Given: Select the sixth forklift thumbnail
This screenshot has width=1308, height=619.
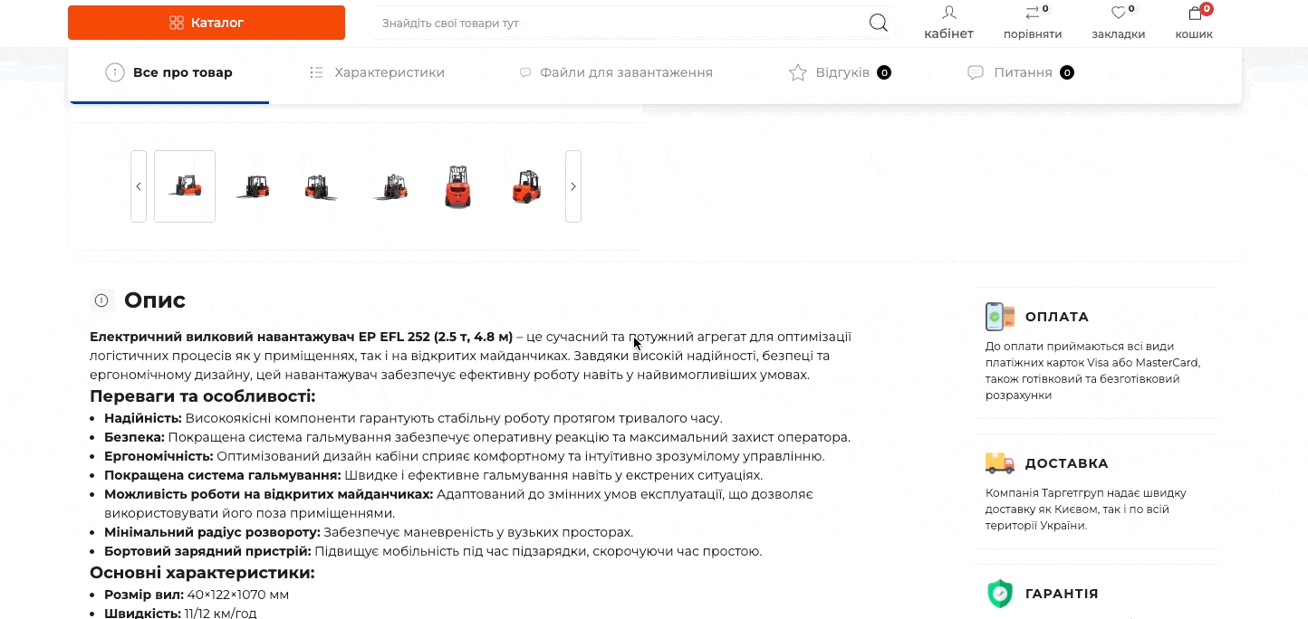Looking at the screenshot, I should coord(526,186).
